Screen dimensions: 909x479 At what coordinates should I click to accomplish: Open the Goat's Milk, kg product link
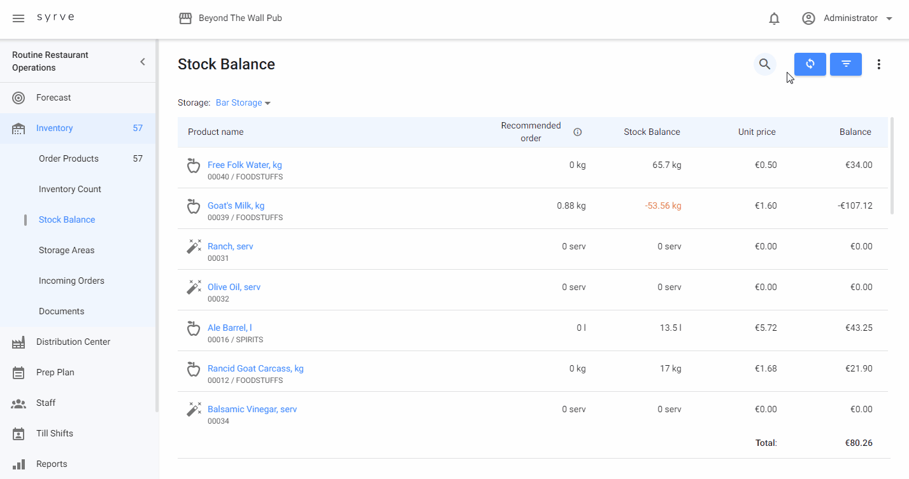[236, 205]
